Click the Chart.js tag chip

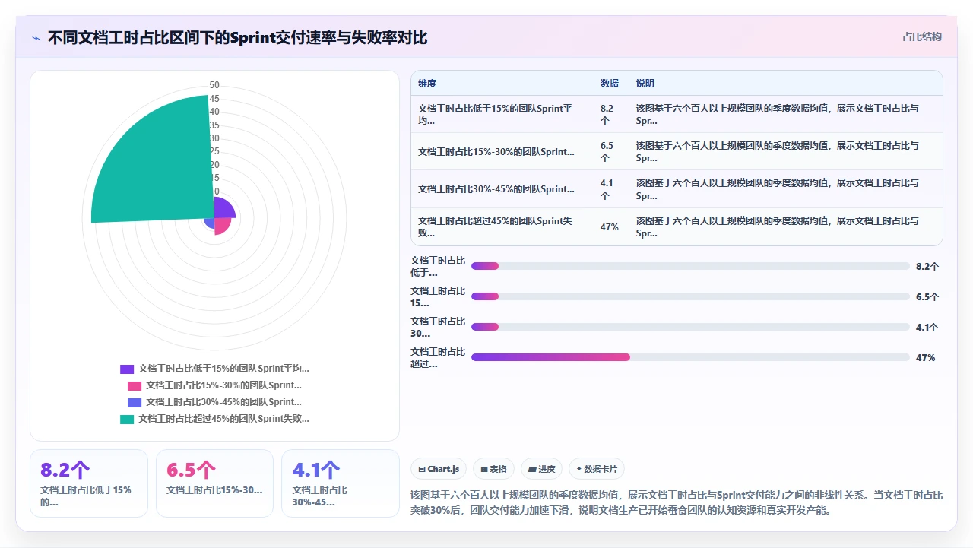[439, 469]
